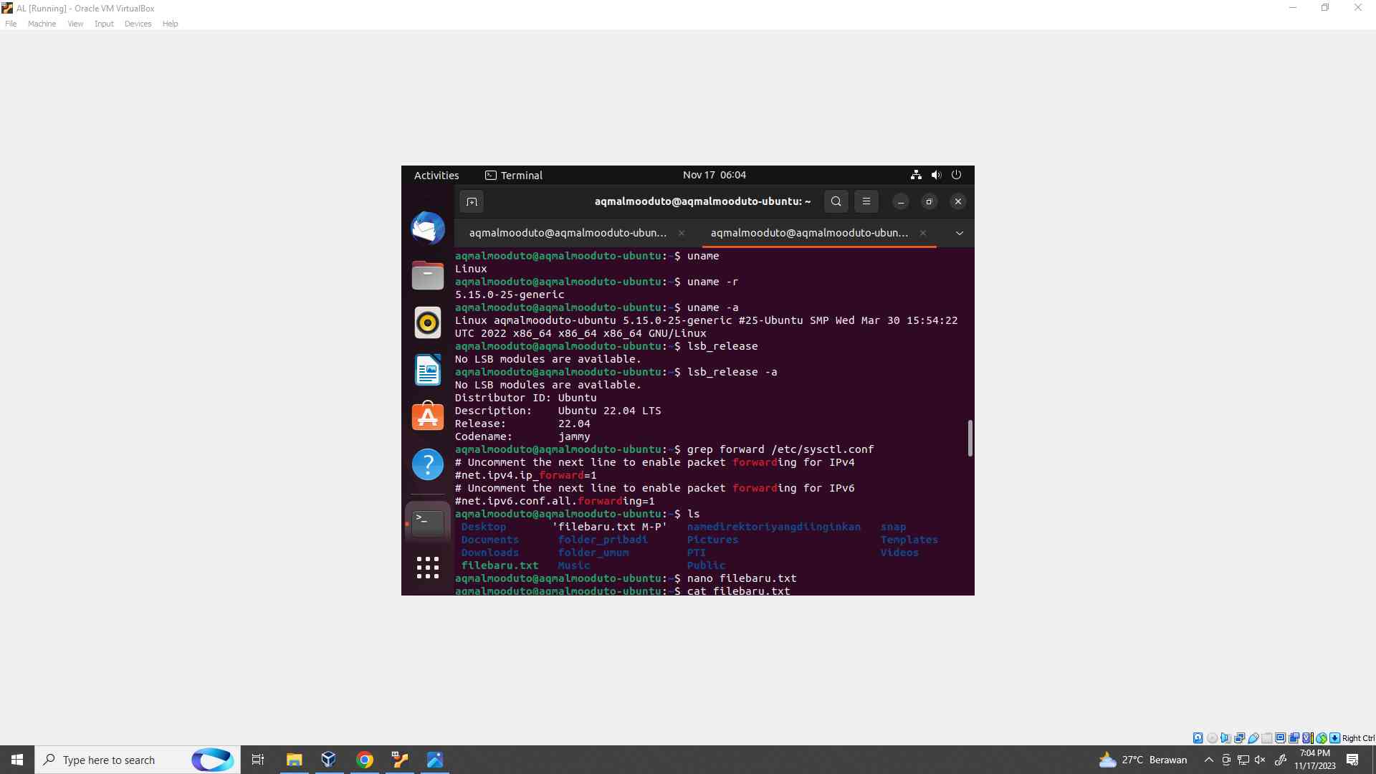Switch to the first Terminal tab
Screen dimensions: 1376x774
[568, 233]
